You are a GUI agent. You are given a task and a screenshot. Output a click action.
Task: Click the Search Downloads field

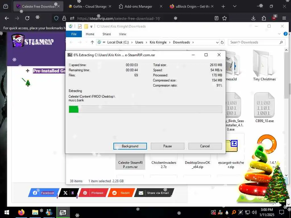click(256, 42)
